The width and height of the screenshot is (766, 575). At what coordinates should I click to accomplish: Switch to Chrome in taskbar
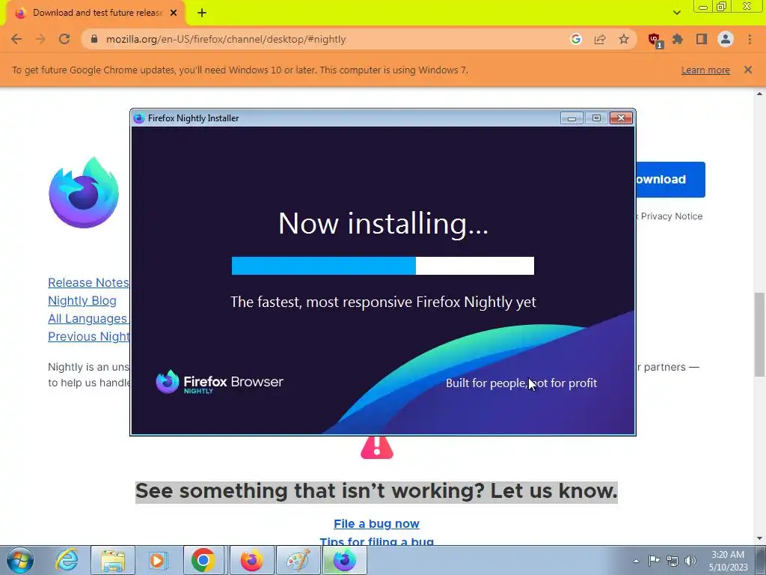203,560
